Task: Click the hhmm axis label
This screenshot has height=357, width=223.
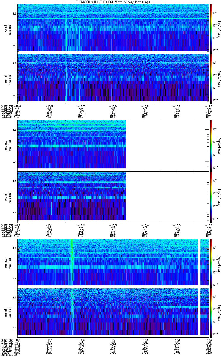Action: click(x=4, y=353)
